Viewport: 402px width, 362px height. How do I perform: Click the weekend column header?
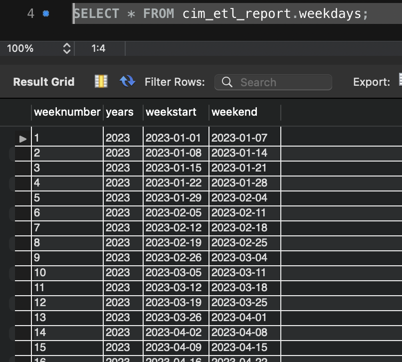pos(234,112)
